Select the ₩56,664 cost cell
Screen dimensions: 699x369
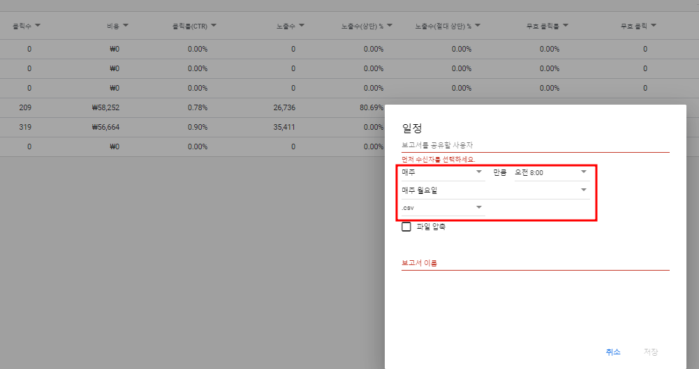(105, 128)
